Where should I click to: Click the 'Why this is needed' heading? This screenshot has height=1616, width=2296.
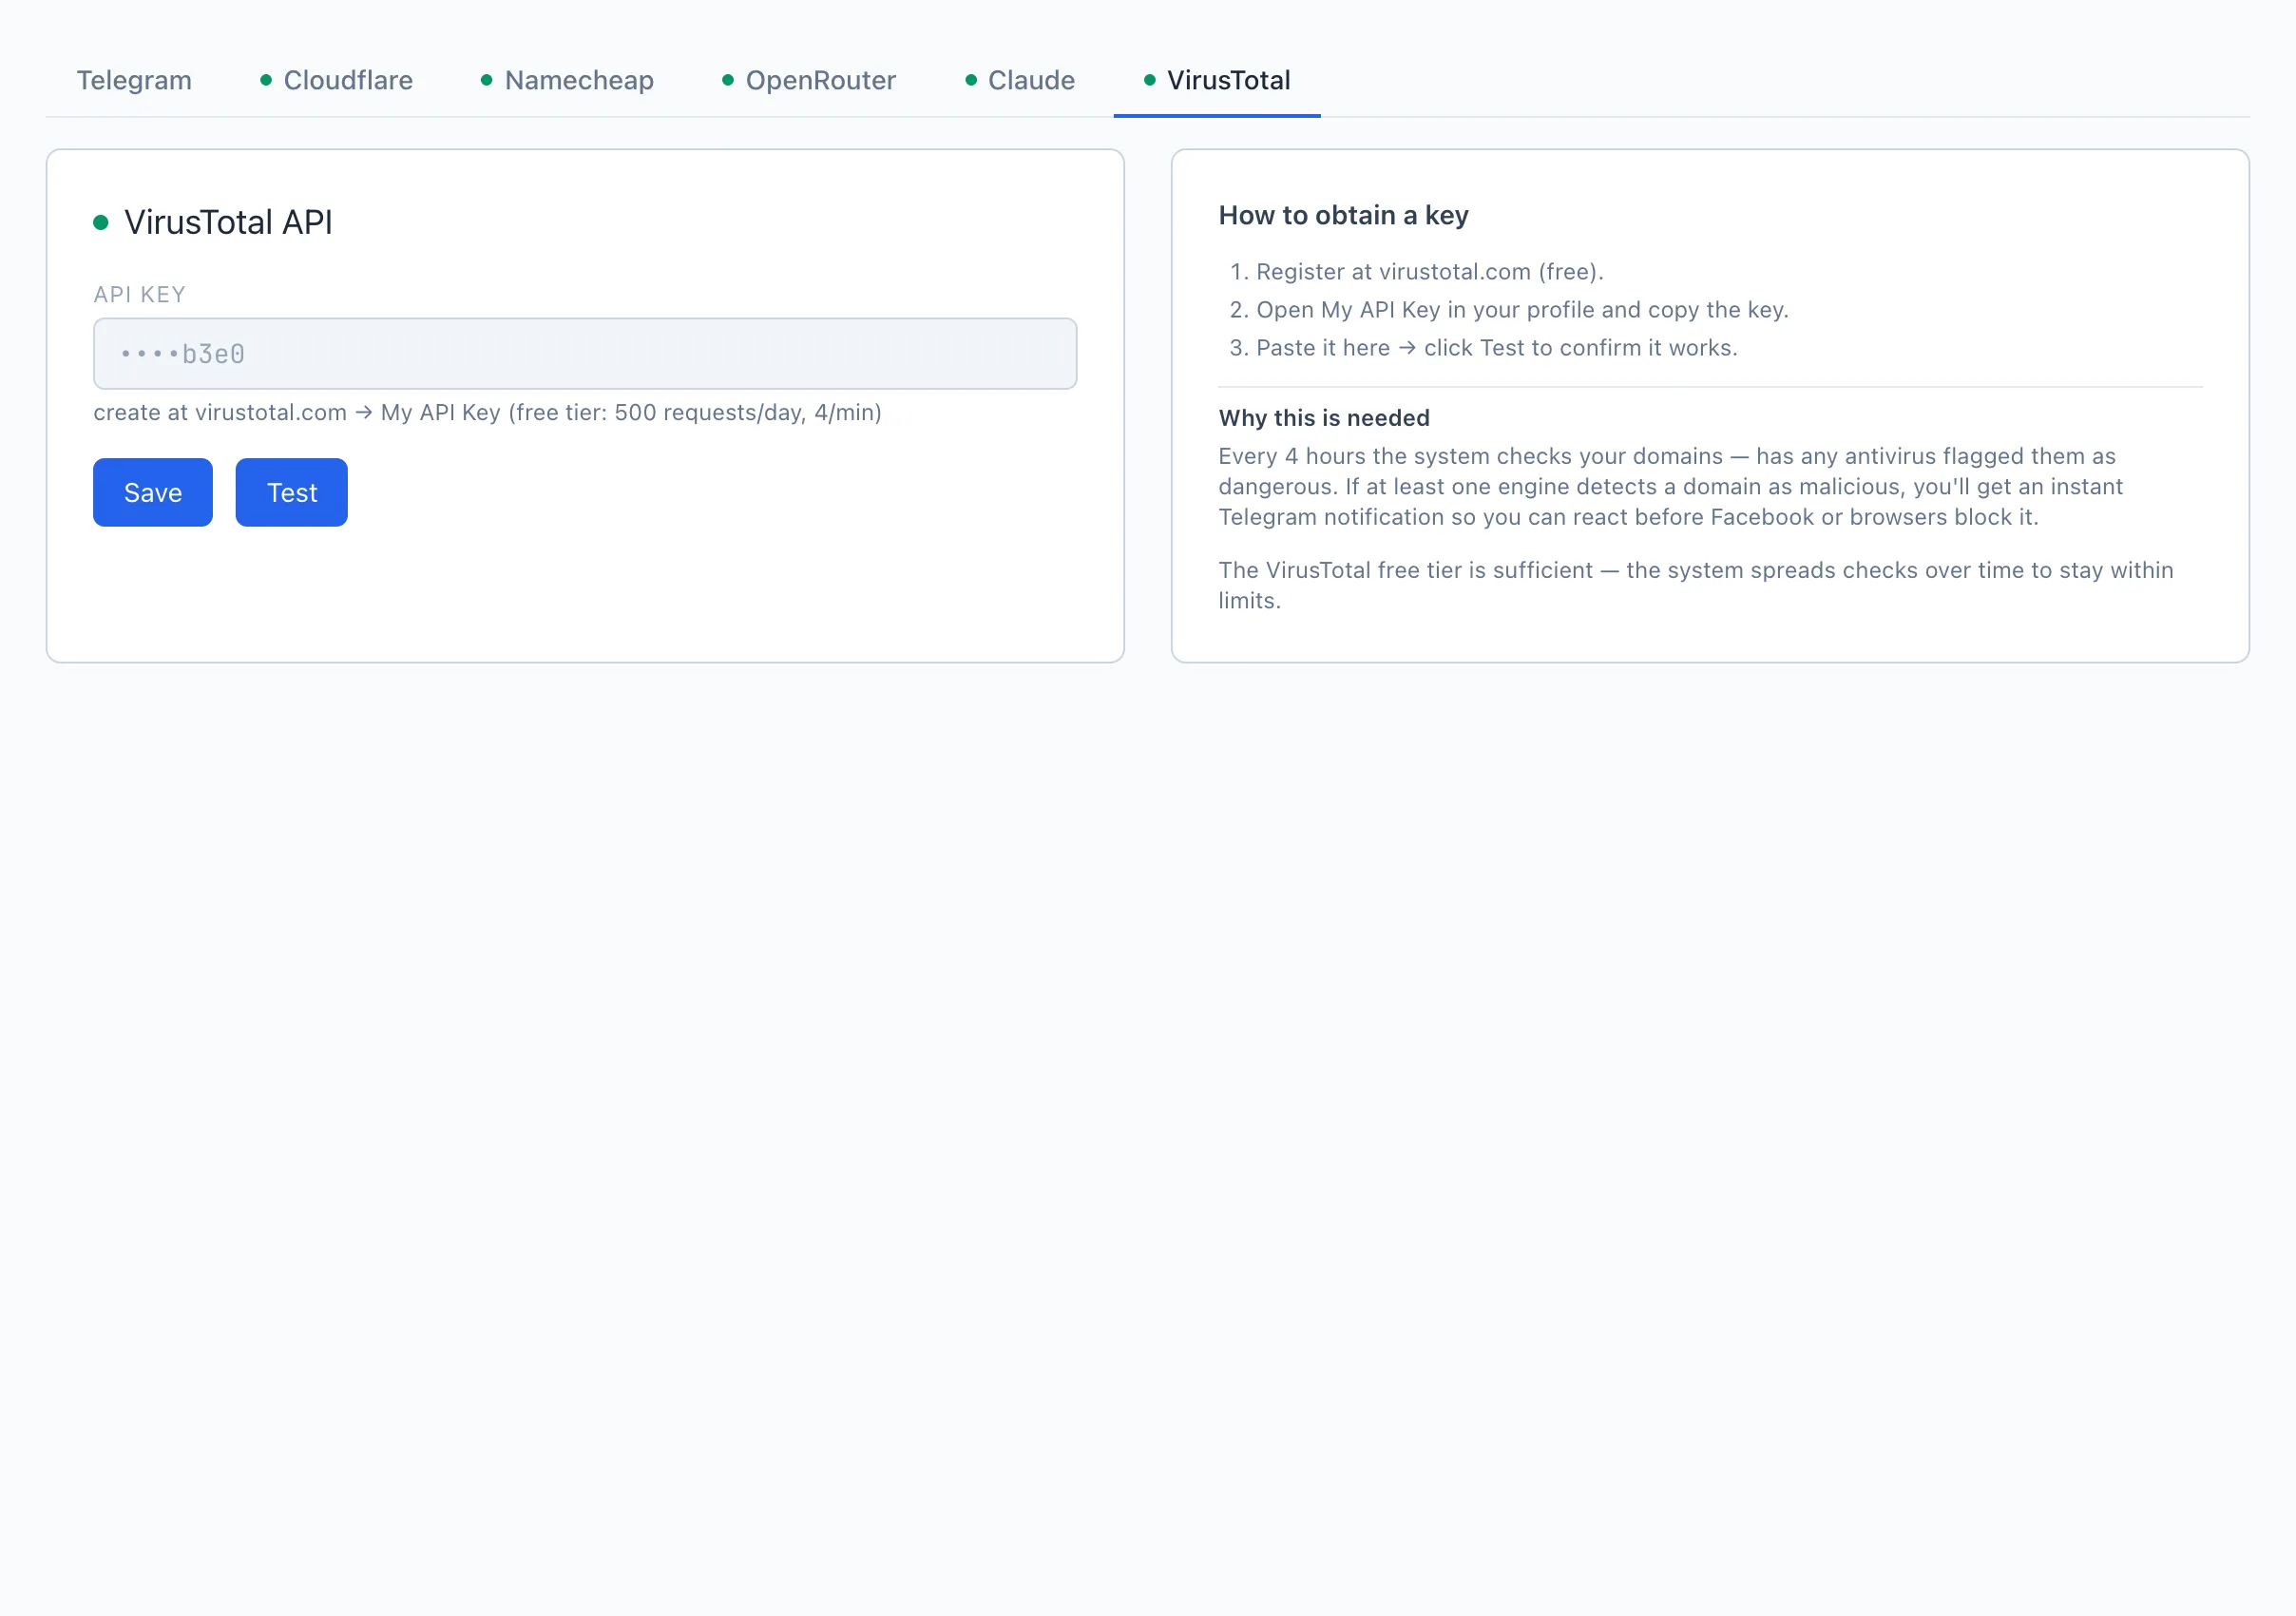click(1324, 418)
